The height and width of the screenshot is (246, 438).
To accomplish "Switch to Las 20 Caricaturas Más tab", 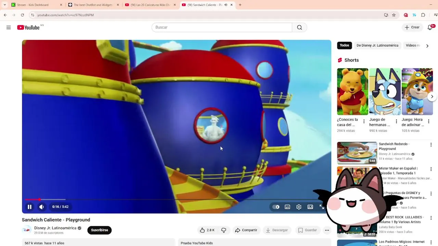I will [x=150, y=5].
